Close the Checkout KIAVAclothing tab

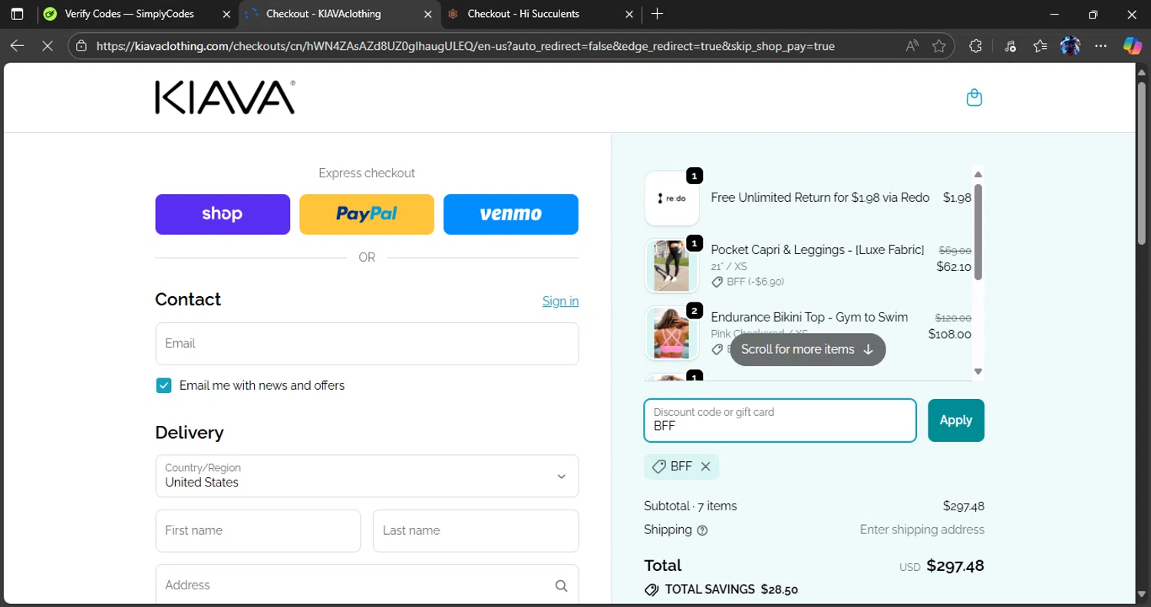coord(428,14)
